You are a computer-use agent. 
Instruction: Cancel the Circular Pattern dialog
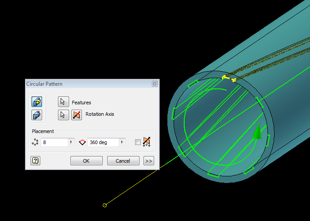click(x=123, y=161)
